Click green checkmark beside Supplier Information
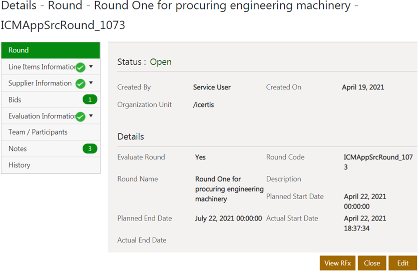The width and height of the screenshot is (419, 273). tap(81, 83)
